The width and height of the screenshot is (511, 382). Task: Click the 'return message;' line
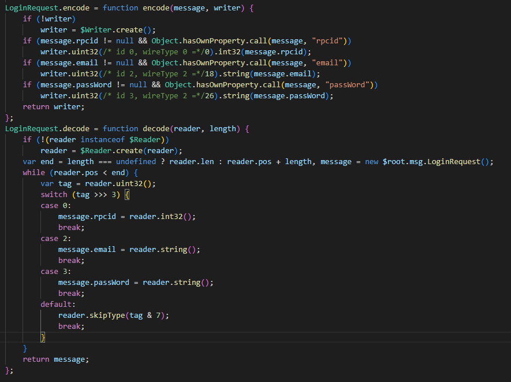click(x=56, y=359)
